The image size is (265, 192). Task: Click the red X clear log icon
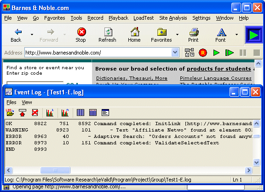(x=35, y=112)
